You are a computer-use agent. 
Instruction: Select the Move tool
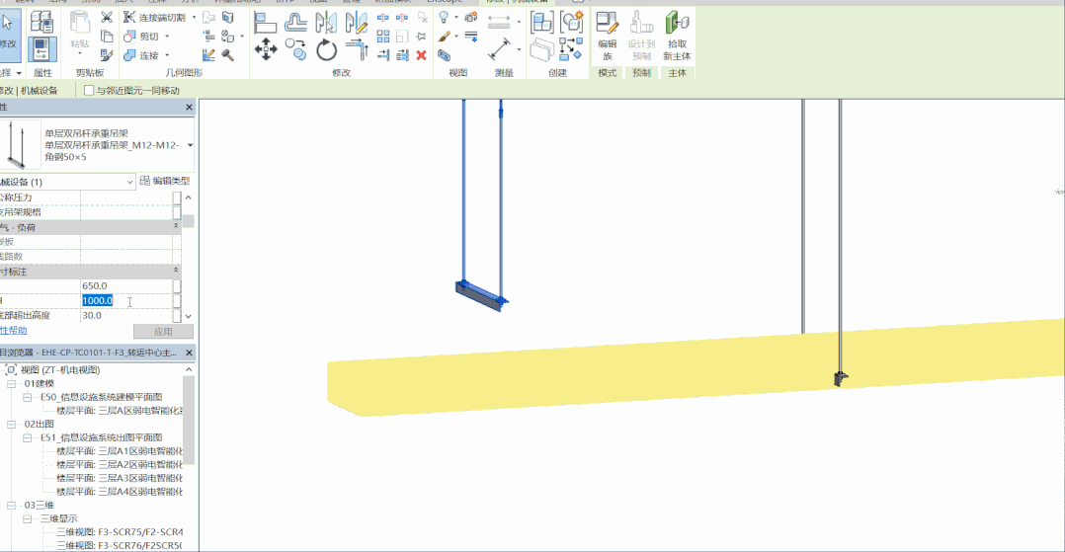coord(265,49)
